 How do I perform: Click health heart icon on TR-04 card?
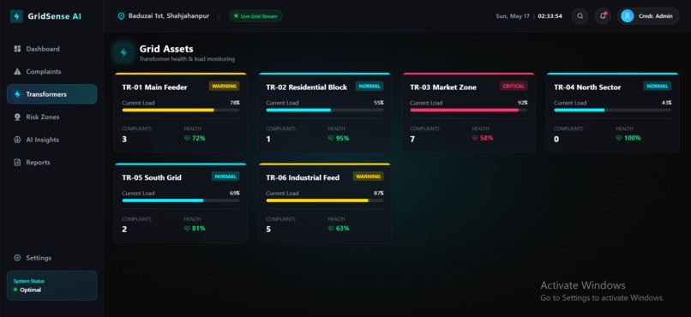tap(619, 138)
